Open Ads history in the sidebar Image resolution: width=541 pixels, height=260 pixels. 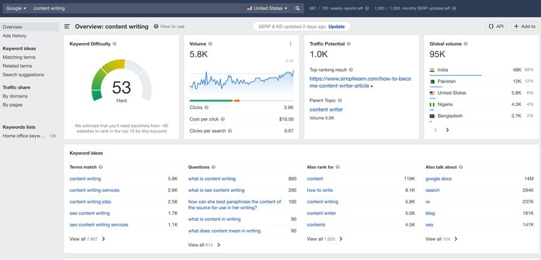14,36
